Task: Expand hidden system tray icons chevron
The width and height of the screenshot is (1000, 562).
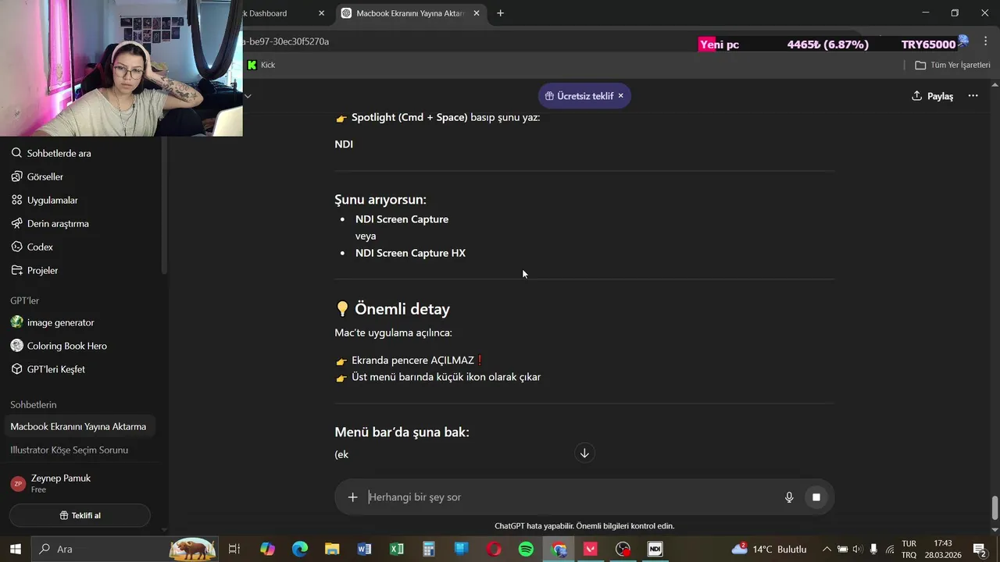Action: coord(827,549)
